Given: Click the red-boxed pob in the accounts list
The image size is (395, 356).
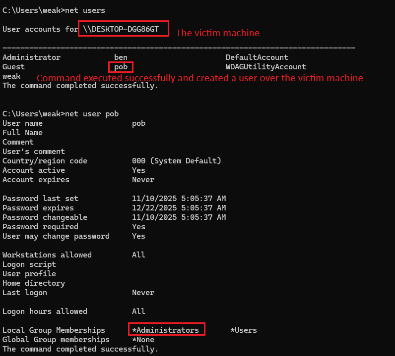Looking at the screenshot, I should coord(121,67).
